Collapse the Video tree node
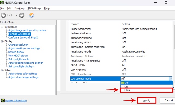Viewport: 175px width, 105px height. tap(2, 70)
